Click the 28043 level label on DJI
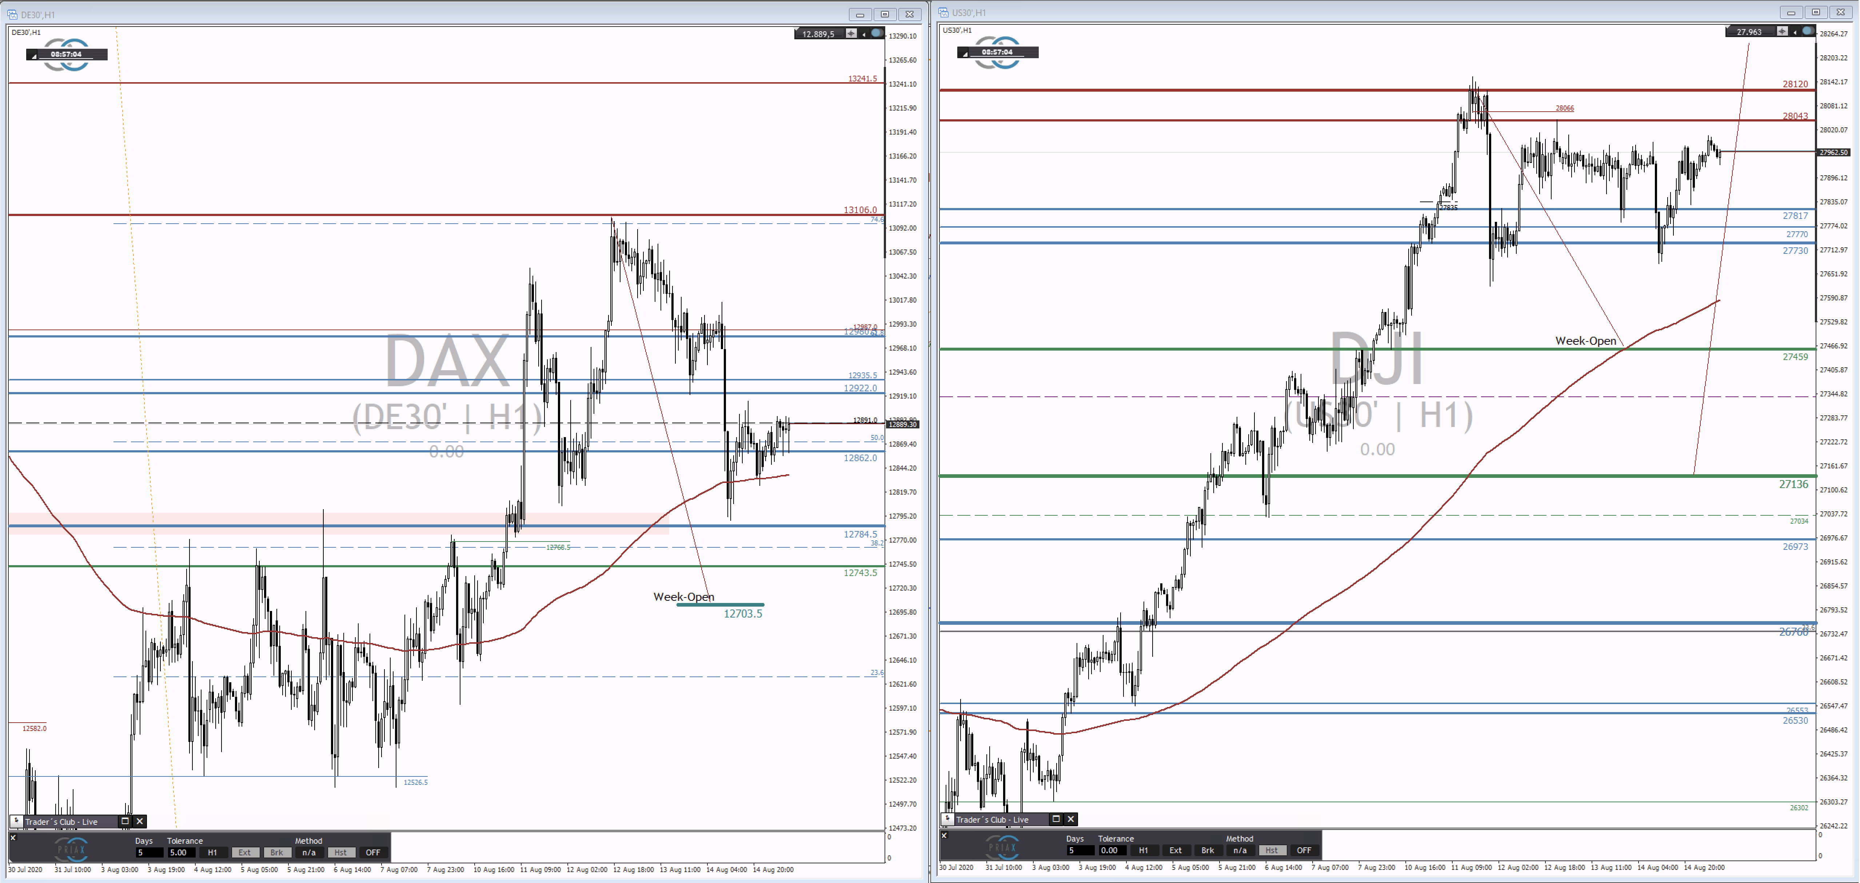This screenshot has height=883, width=1860. tap(1796, 116)
